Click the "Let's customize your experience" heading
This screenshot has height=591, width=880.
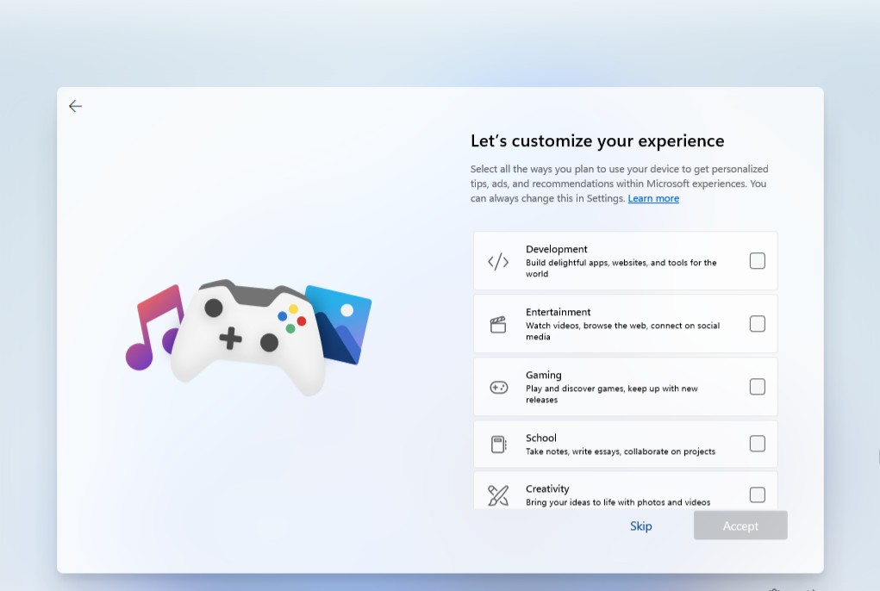597,141
